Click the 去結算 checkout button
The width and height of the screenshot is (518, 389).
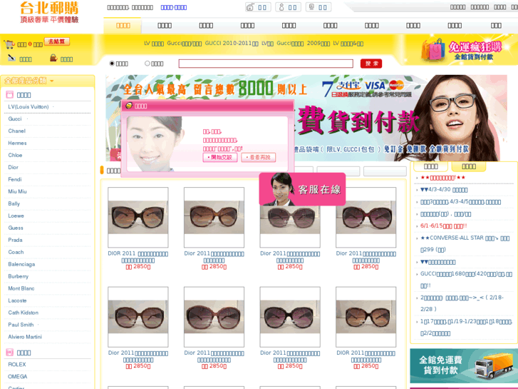[x=57, y=41]
